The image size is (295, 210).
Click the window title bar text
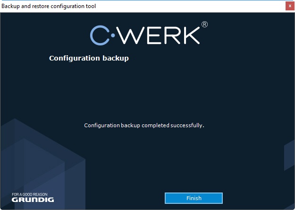coord(49,6)
